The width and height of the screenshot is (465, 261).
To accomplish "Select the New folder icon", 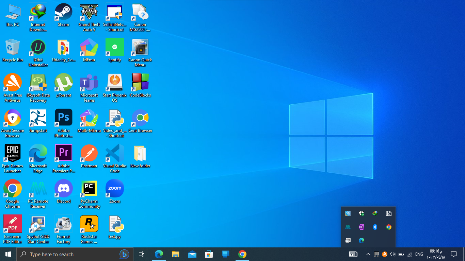I will (140, 157).
